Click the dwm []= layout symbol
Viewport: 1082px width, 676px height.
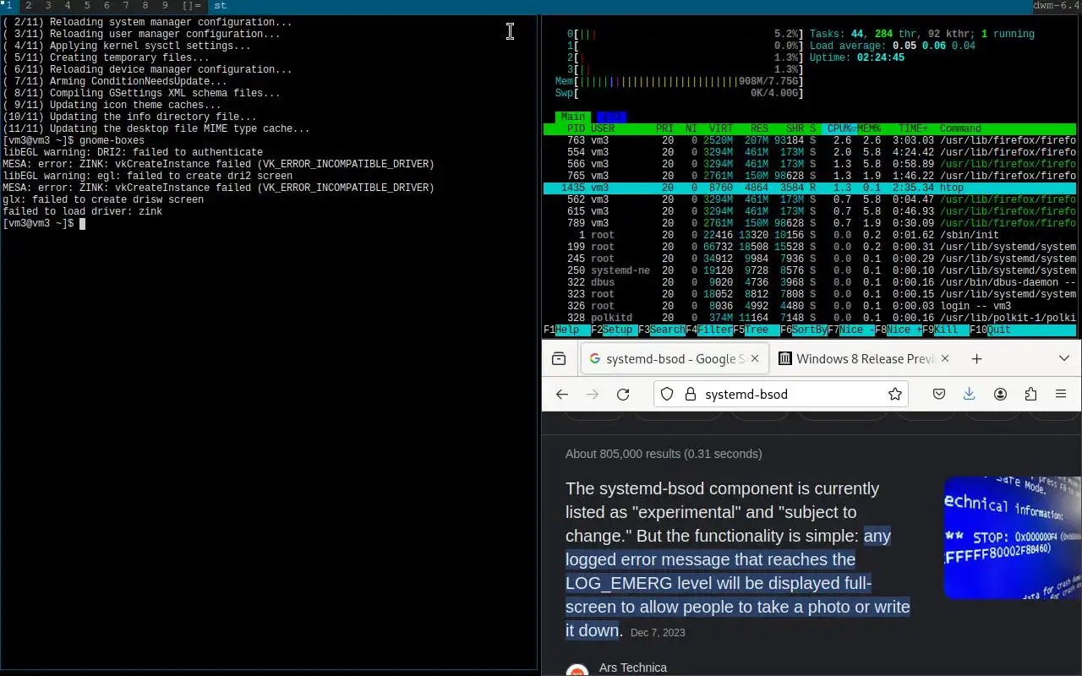[192, 5]
